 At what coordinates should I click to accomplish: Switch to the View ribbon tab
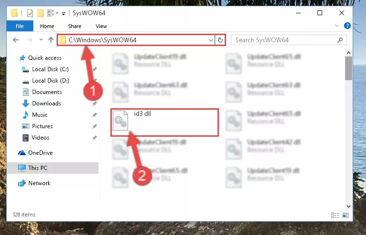point(101,26)
